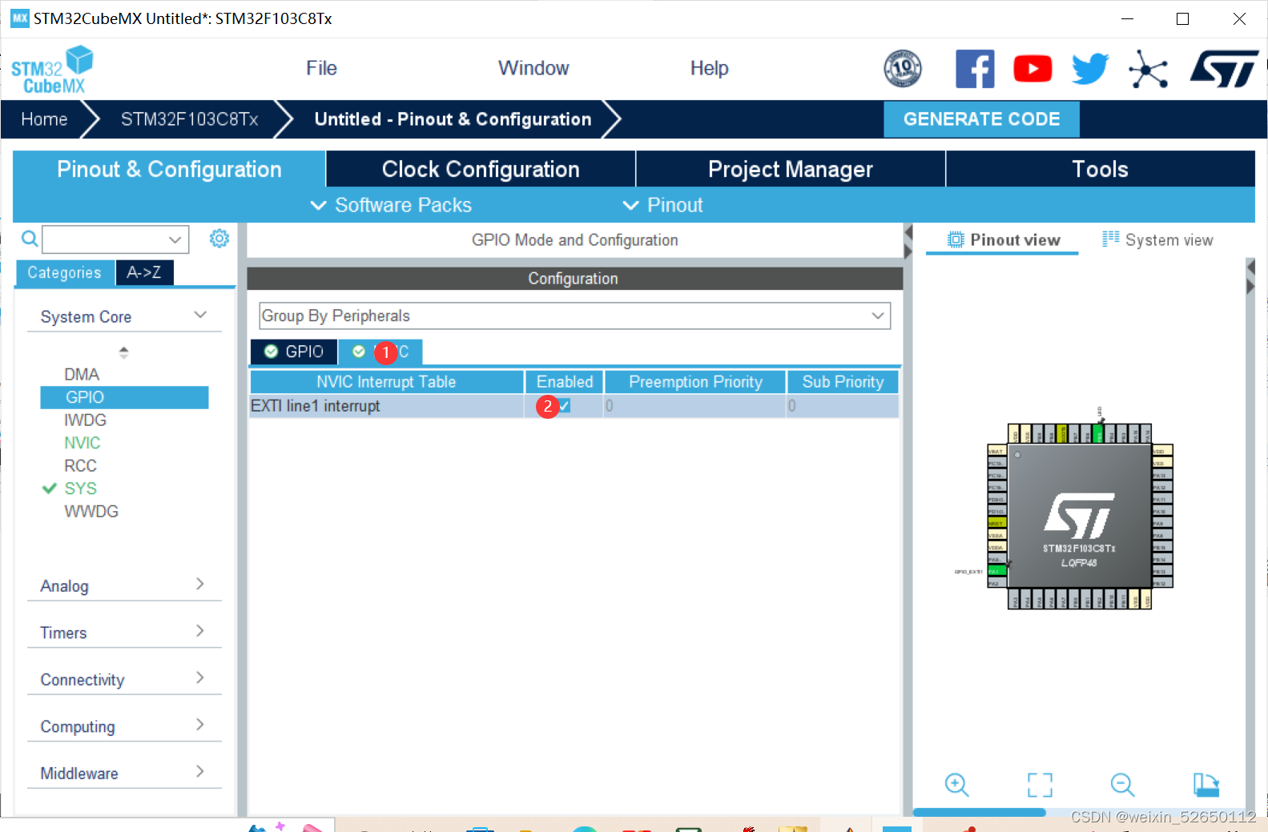Viewport: 1268px width, 832px height.
Task: Click the ST logo icon
Action: [1224, 69]
